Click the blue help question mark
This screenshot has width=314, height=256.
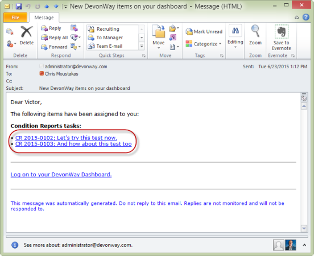(x=306, y=17)
